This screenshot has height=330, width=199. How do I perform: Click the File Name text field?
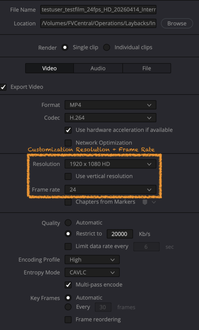(x=98, y=10)
